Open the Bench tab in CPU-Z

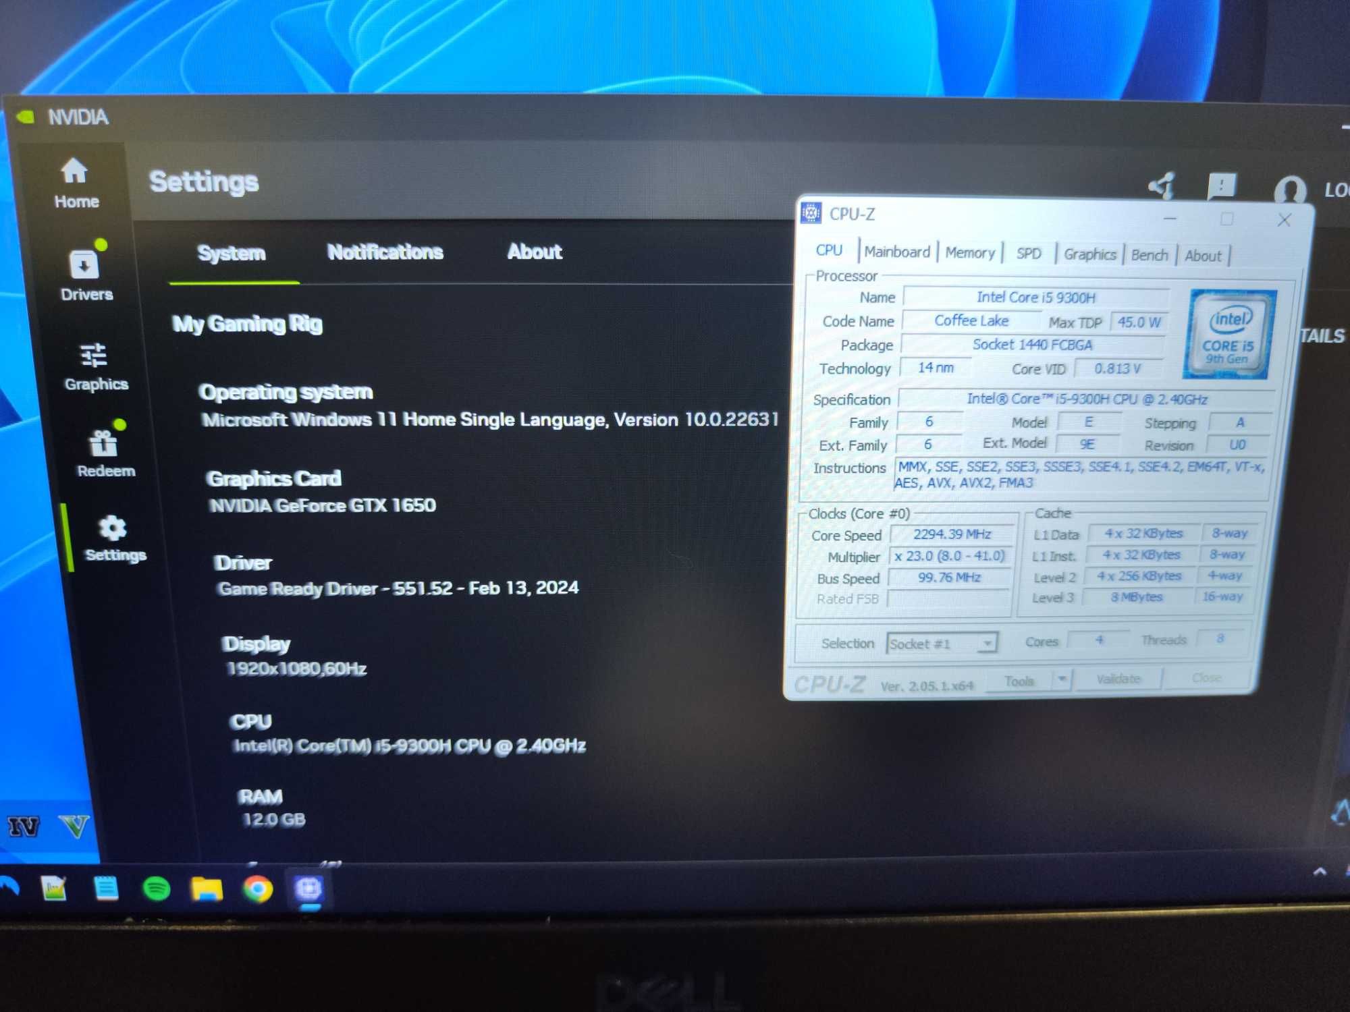(1150, 255)
